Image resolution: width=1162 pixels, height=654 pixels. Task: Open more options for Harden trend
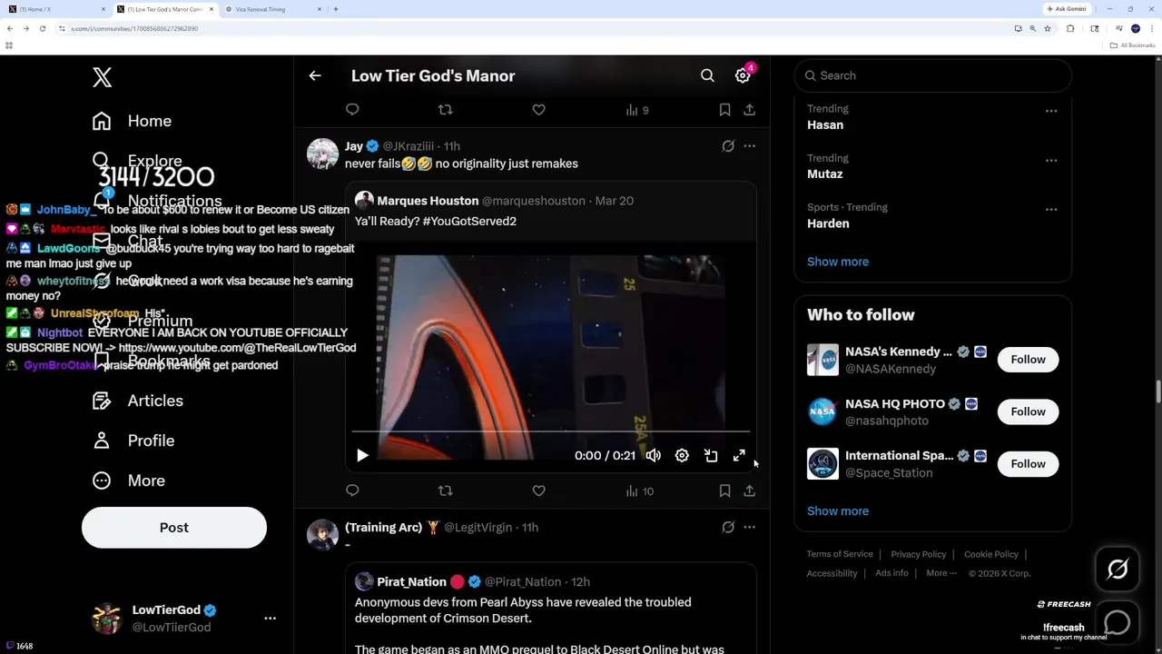pos(1051,210)
